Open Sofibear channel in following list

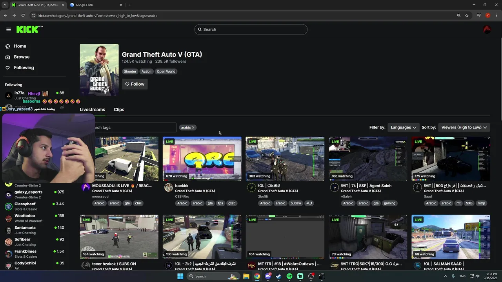(35, 242)
